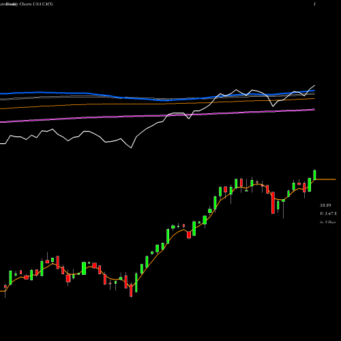Screen dimensions: 341x341
Task: Click the 'Charts USA CACG' title text
Action: point(36,4)
